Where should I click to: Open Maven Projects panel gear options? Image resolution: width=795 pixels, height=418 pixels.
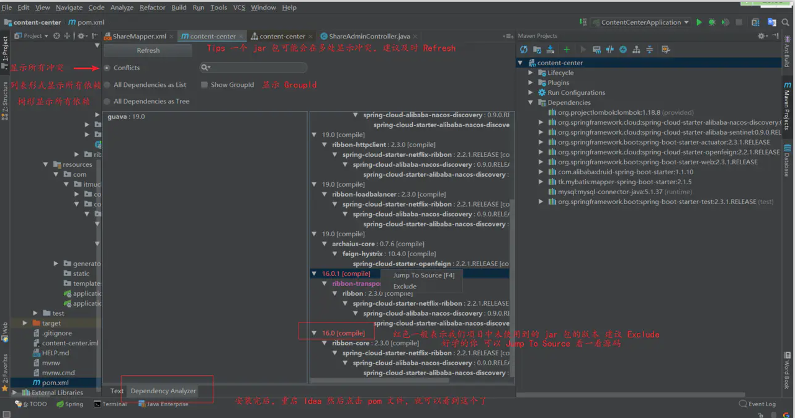[x=762, y=36]
